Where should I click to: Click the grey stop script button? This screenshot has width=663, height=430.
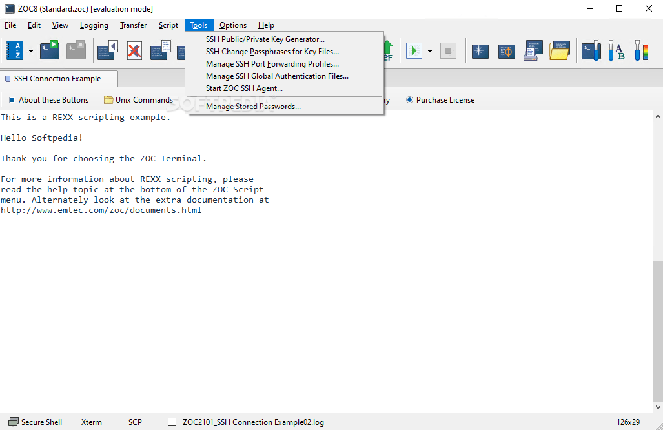coord(448,51)
